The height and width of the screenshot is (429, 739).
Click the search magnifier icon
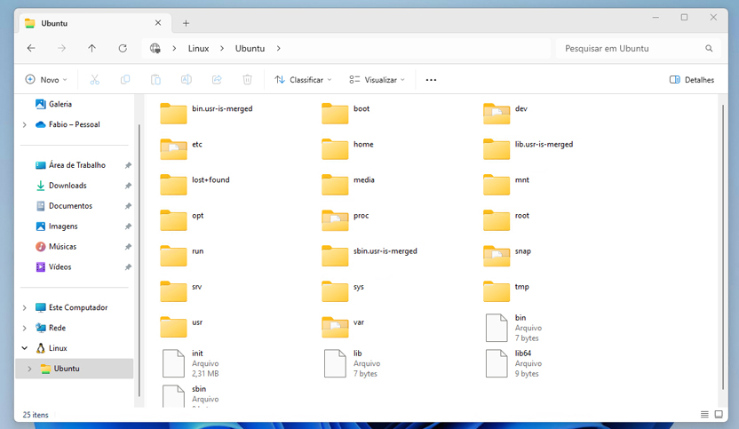709,48
